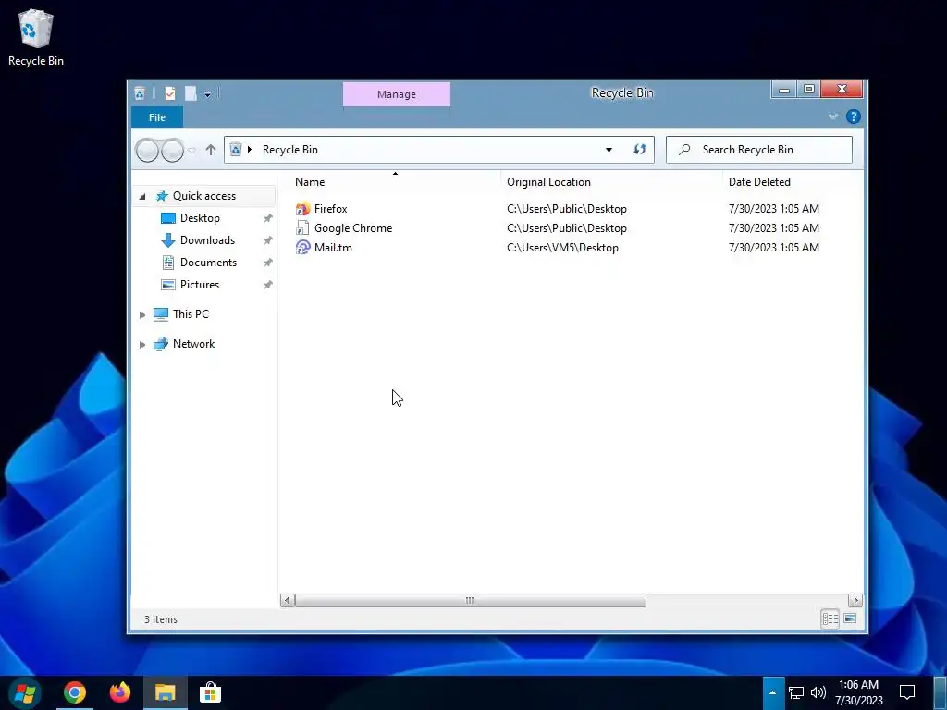Click the Google Chrome file icon in the list
The width and height of the screenshot is (947, 710).
(x=302, y=228)
